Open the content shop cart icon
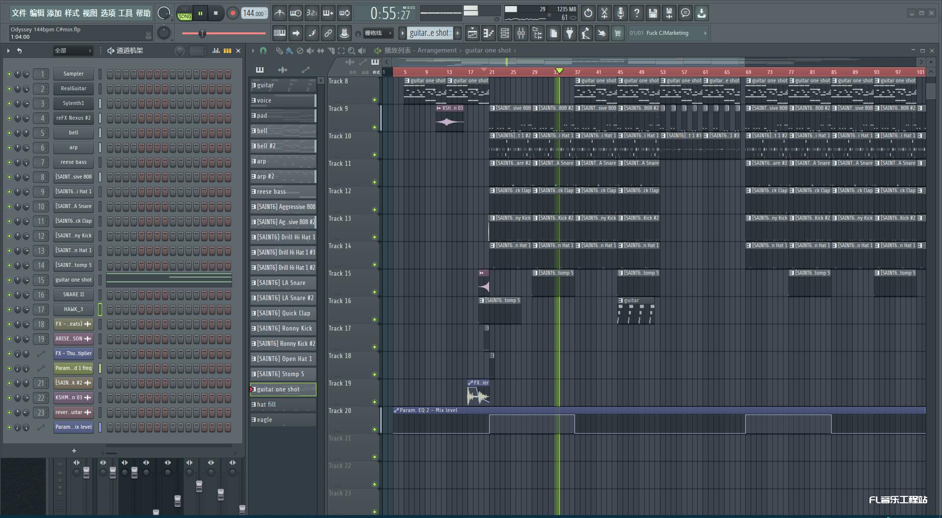This screenshot has height=518, width=942. tap(618, 33)
